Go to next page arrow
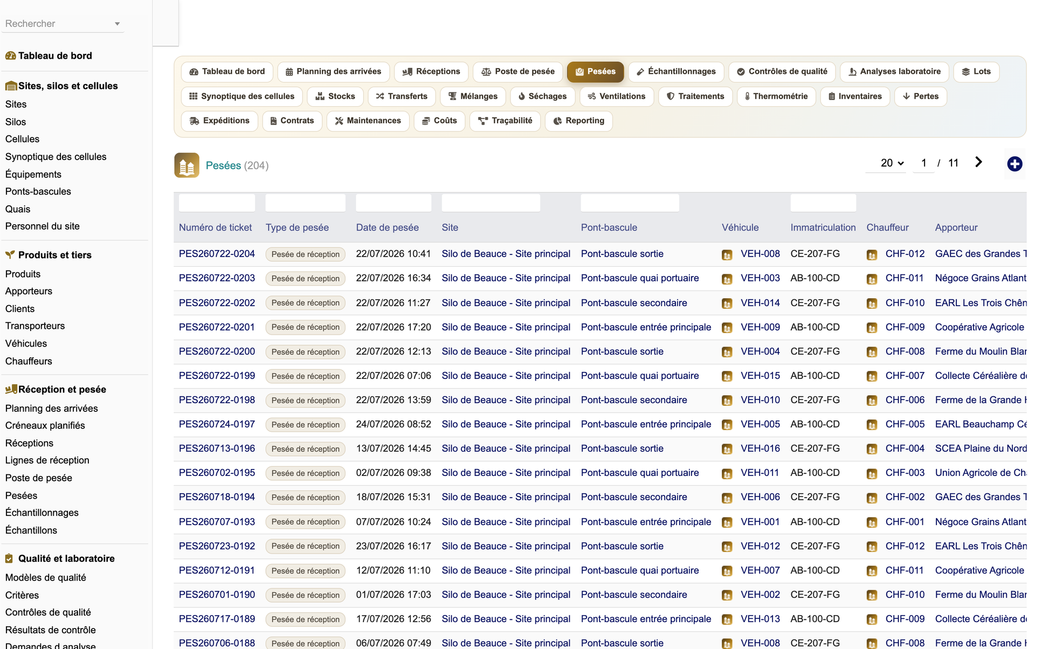Screen dimensions: 1049x649 [x=979, y=162]
